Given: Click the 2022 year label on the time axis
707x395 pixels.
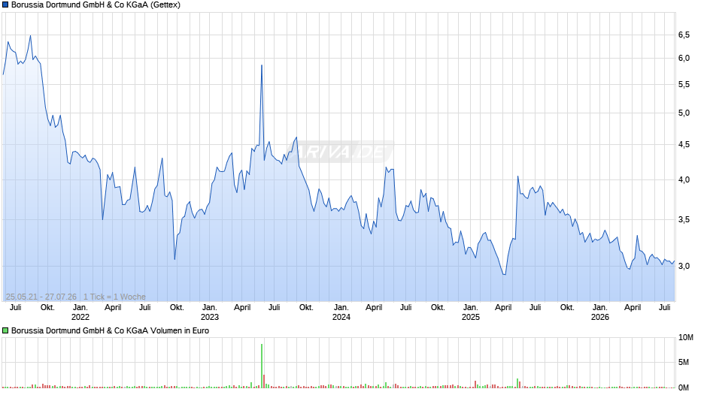Looking at the screenshot, I should [x=80, y=317].
